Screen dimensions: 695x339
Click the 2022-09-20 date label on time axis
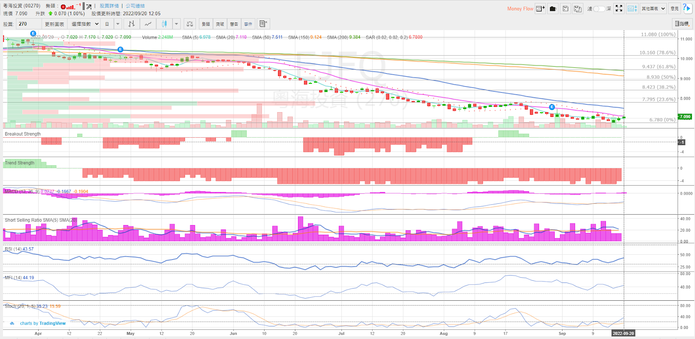point(623,333)
